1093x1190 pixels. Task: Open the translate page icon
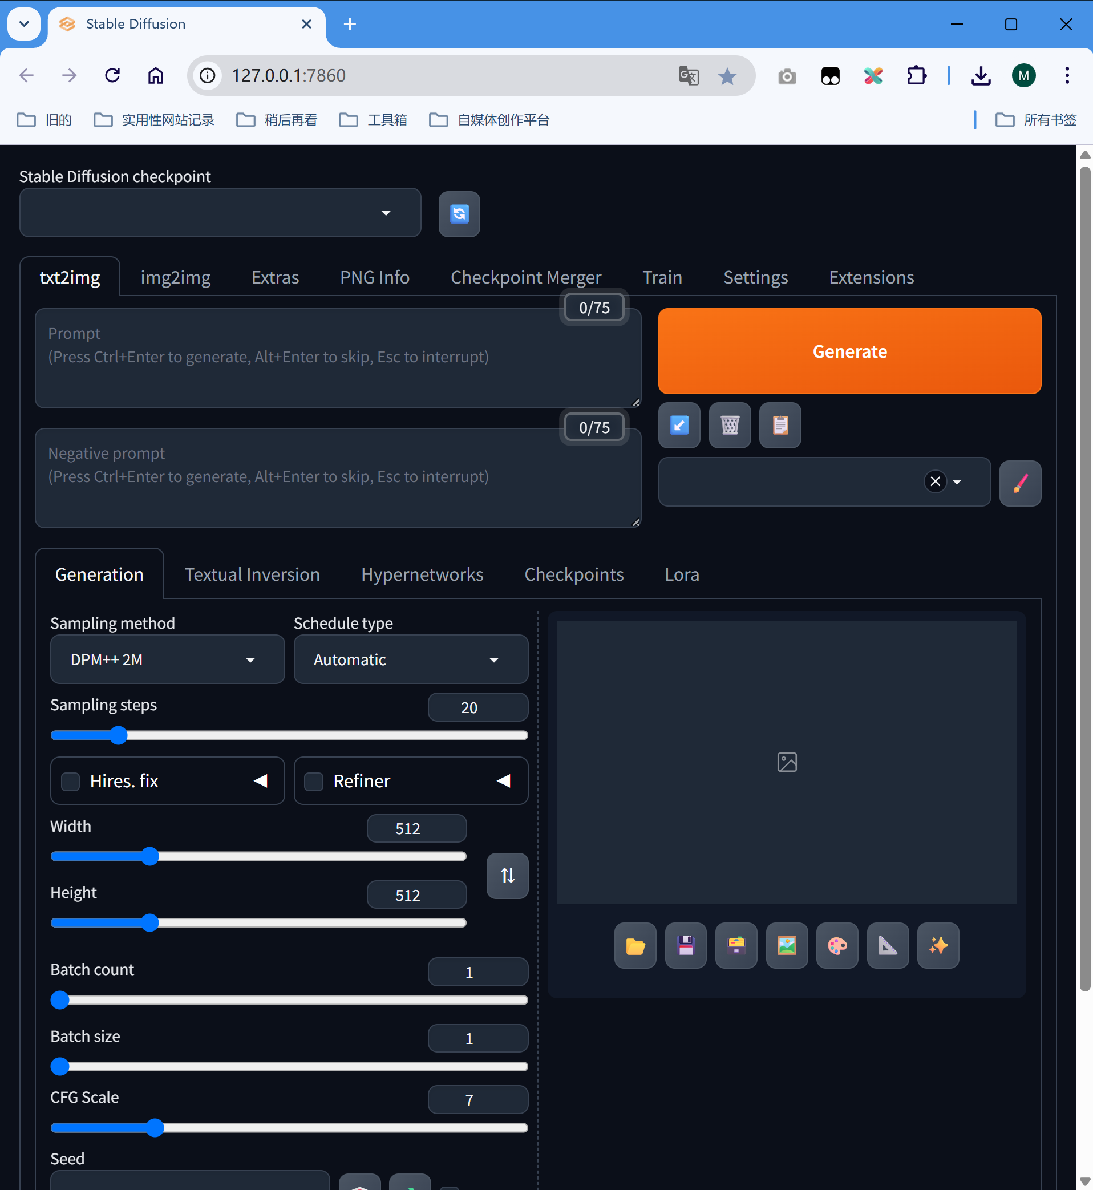click(x=689, y=76)
